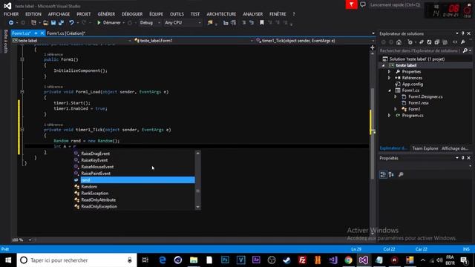
Task: Click the search magnifier in Solution Explorer
Action: (465, 50)
